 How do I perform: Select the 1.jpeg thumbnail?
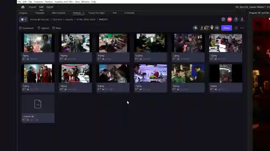(x=38, y=43)
